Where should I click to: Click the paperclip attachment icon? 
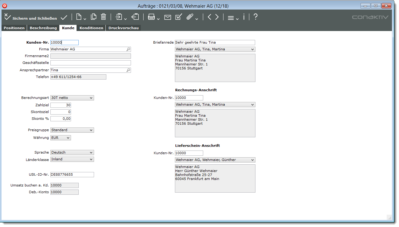point(190,18)
